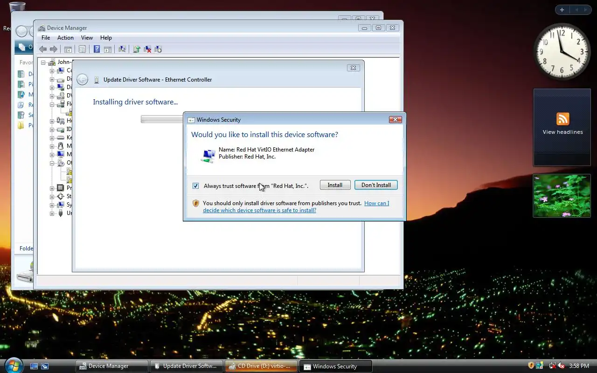Click 'Publisher: Red Hat, Inc.' text
The image size is (597, 373).
[247, 157]
